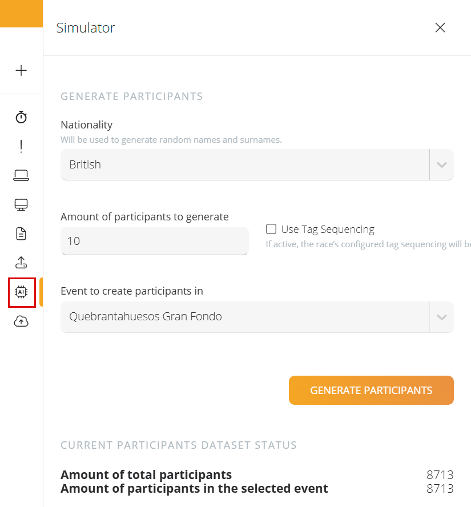Click the Use Tag Sequencing label
This screenshot has height=507, width=471.
[x=328, y=230]
